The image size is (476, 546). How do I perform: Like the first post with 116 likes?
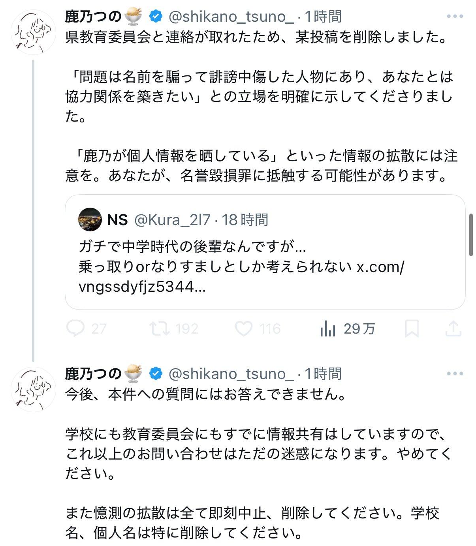[x=244, y=328]
